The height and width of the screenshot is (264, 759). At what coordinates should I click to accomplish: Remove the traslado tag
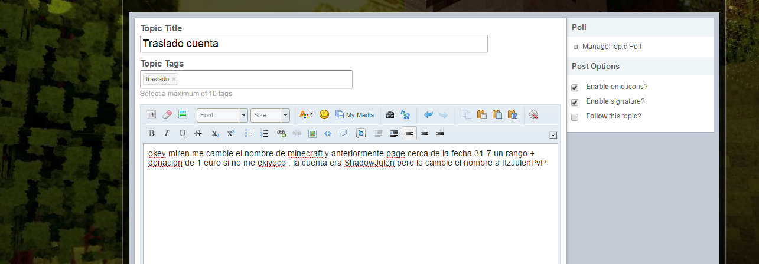pos(174,79)
